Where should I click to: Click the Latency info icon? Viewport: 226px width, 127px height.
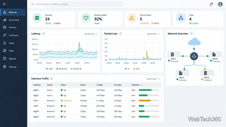click(x=44, y=34)
